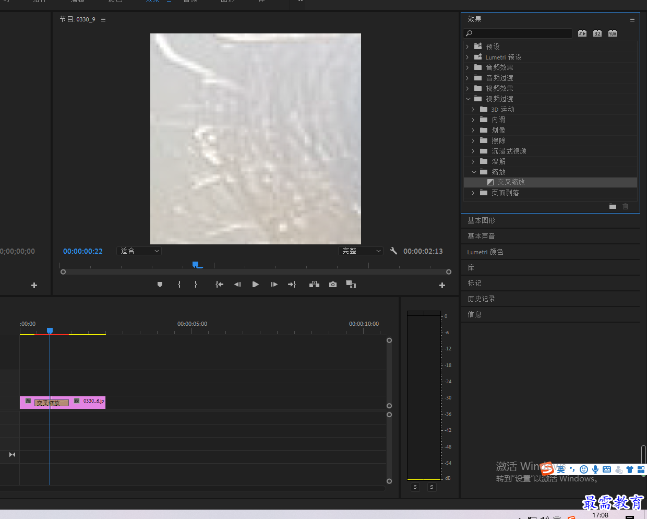Step back one frame
The width and height of the screenshot is (647, 519).
point(237,285)
